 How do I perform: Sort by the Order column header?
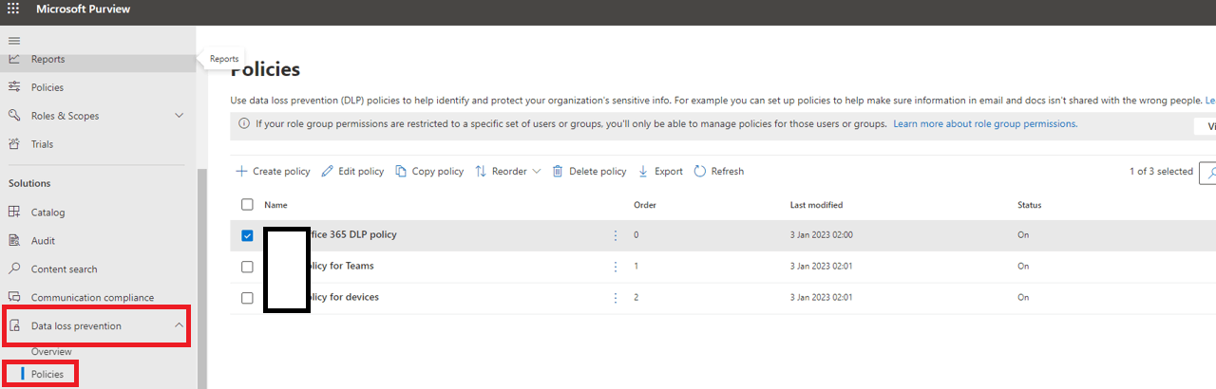(x=645, y=205)
